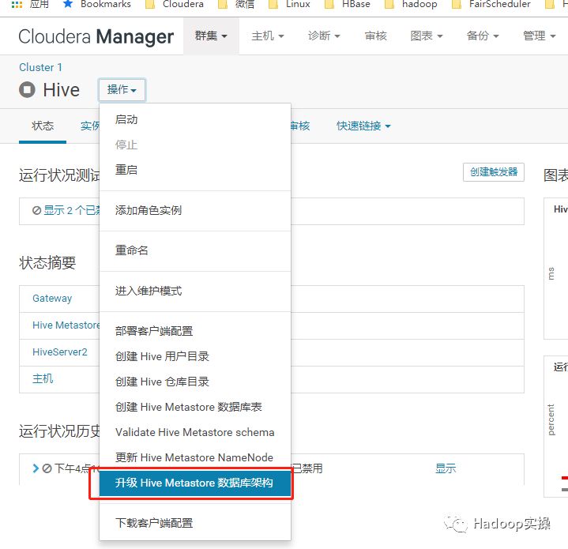Expand the 快速链接 dropdown
This screenshot has height=549, width=568.
tap(363, 126)
